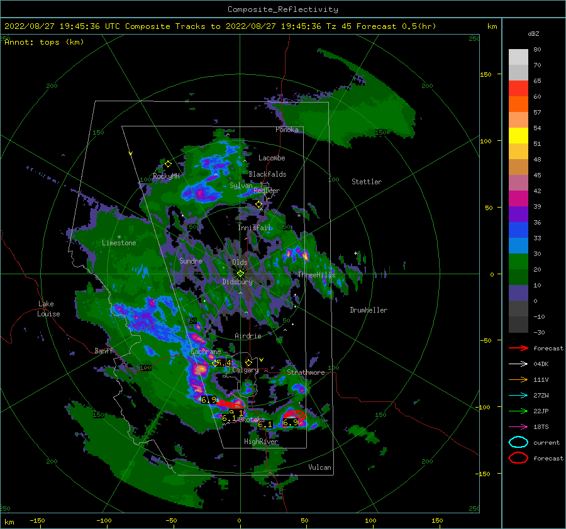
Task: Click the red forecast storm ellipse near Vulcan track
Action: click(294, 416)
